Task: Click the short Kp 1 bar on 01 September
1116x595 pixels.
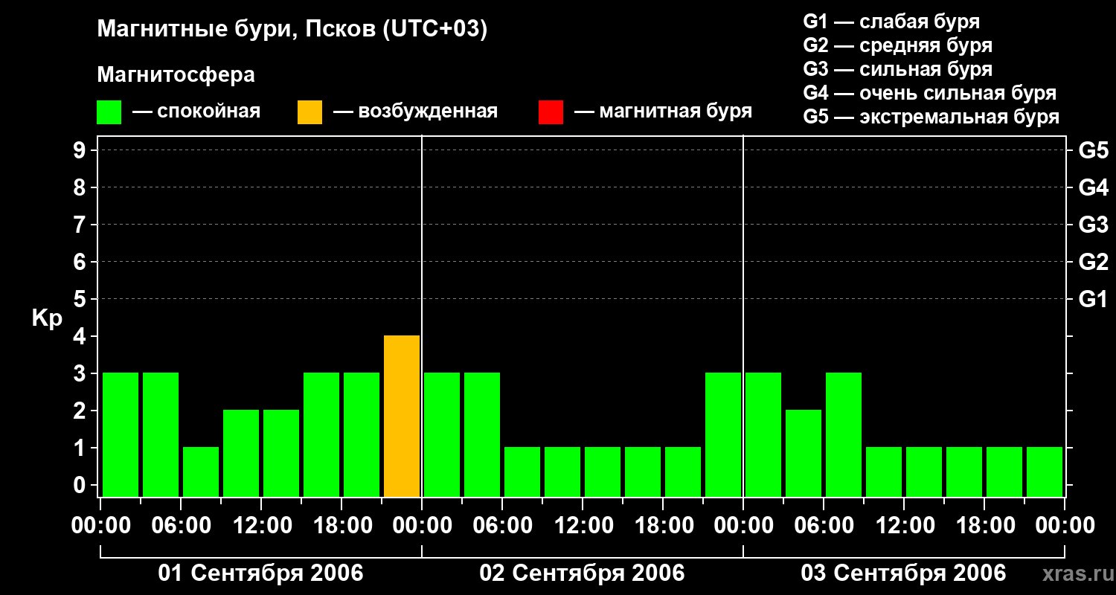Action: 201,472
